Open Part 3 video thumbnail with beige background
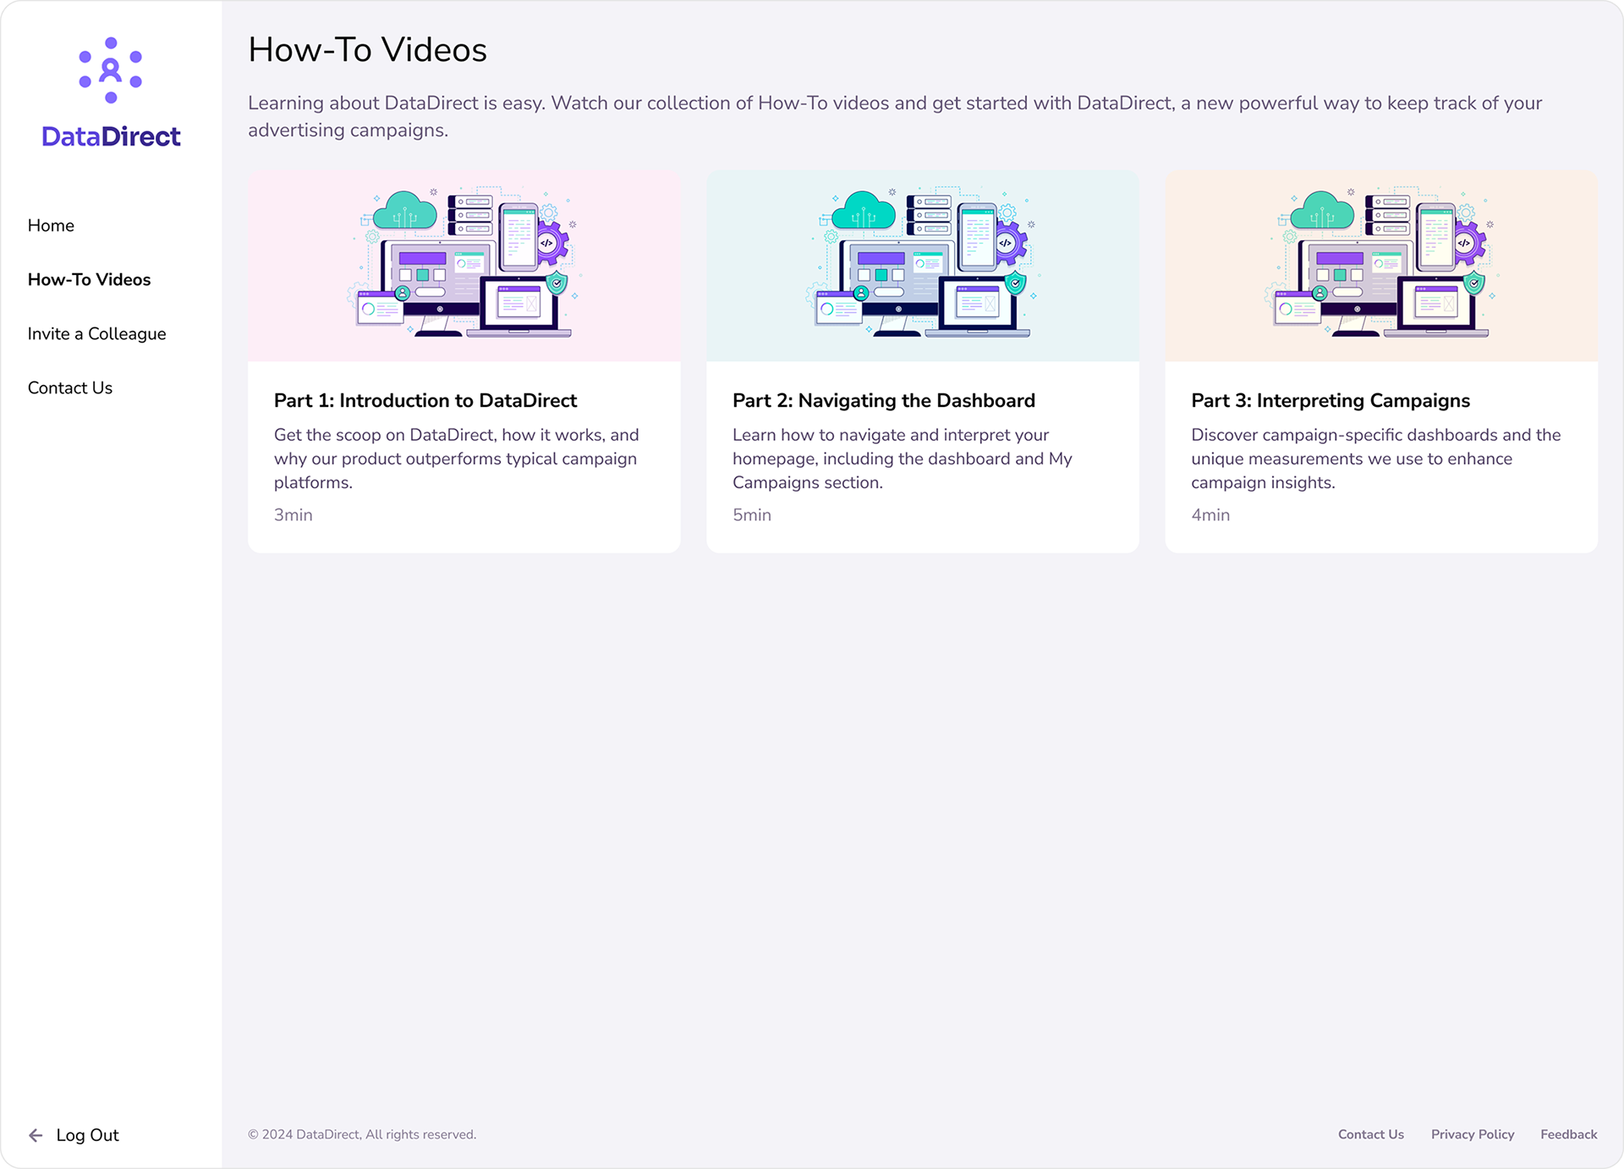 point(1380,266)
